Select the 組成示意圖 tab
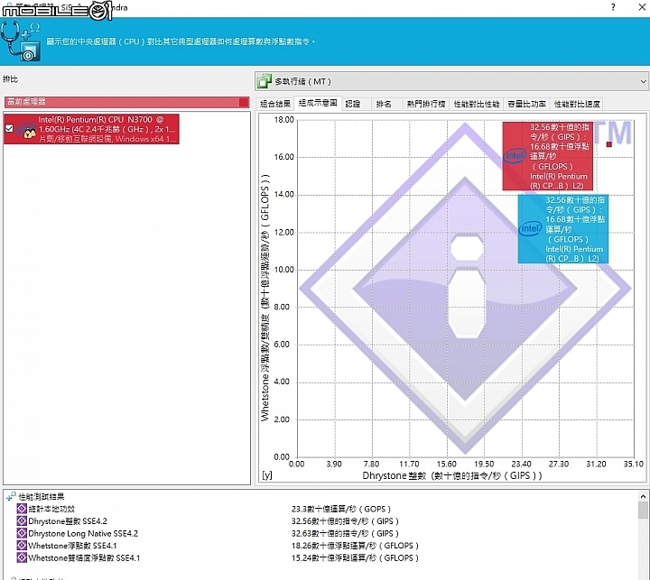The width and height of the screenshot is (650, 580). (x=318, y=103)
